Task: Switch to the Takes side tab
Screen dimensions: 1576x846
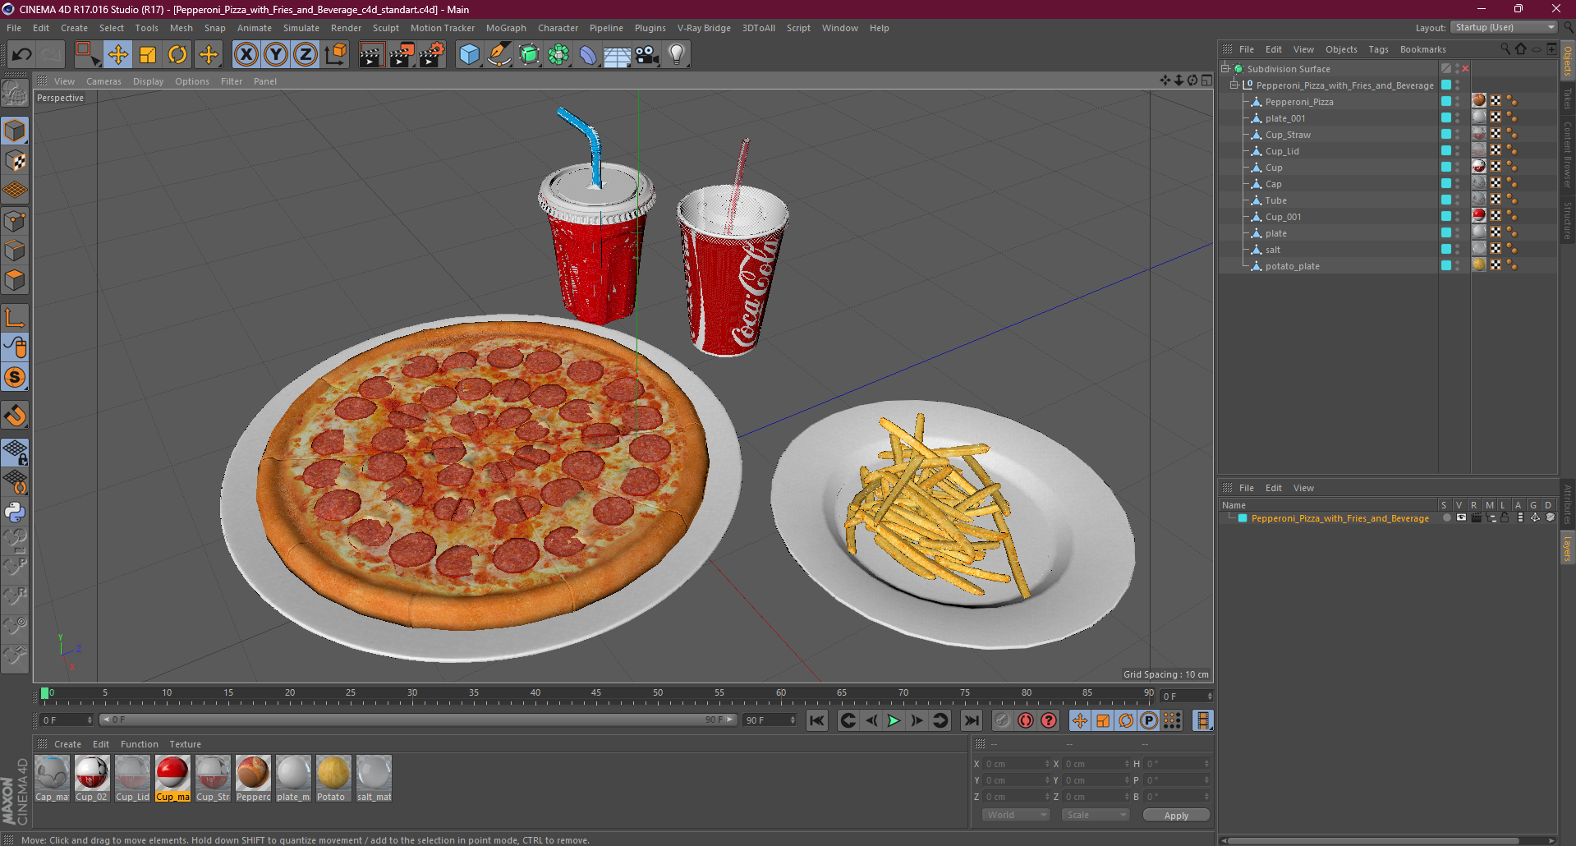Action: click(1567, 99)
